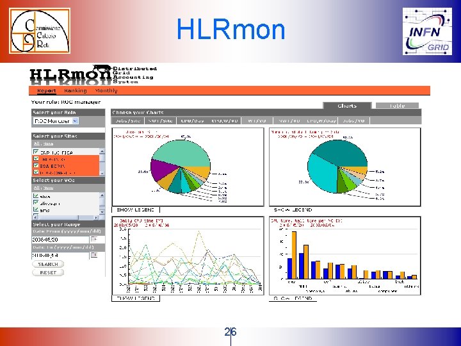Click the 'Select your Sites' header
Screen dimensions: 461x346
(x=69, y=136)
